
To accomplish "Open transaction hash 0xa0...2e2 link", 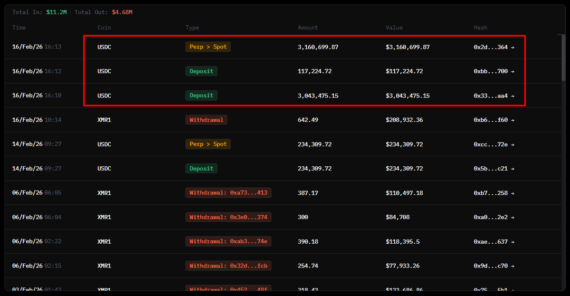I will pos(494,217).
